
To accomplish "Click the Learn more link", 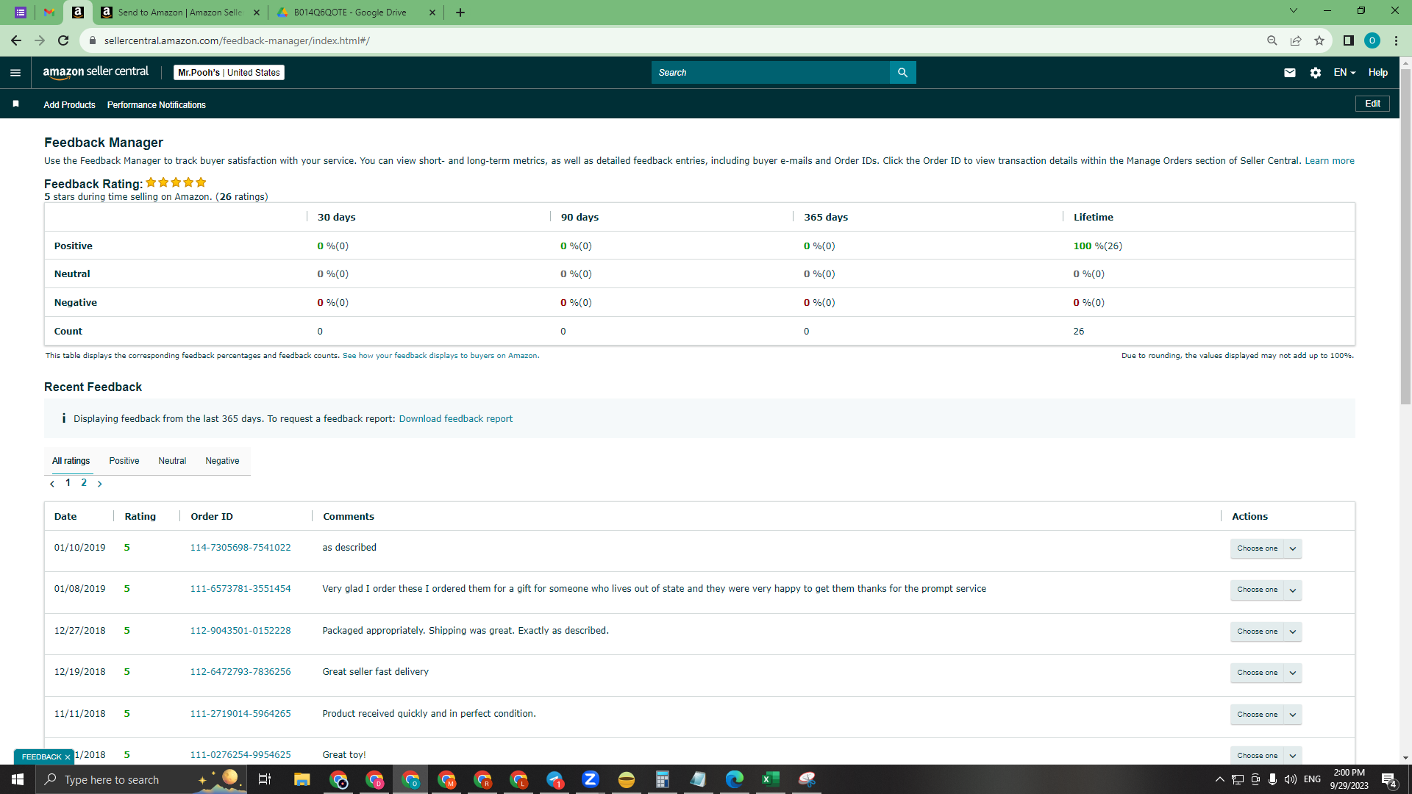I will point(1330,161).
